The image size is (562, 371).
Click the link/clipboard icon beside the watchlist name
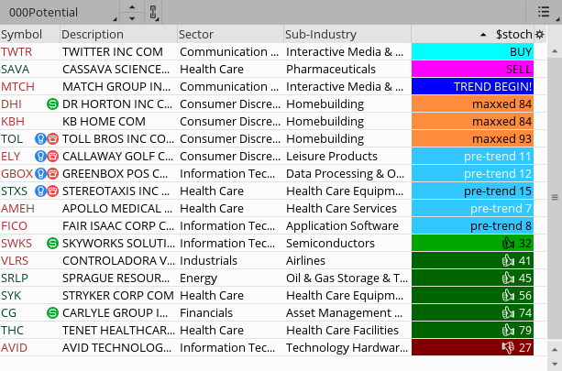click(x=154, y=12)
